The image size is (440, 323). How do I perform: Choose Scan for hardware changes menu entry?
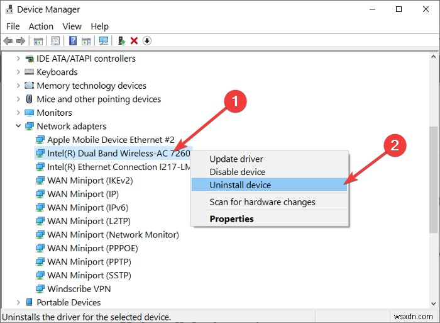click(x=270, y=202)
